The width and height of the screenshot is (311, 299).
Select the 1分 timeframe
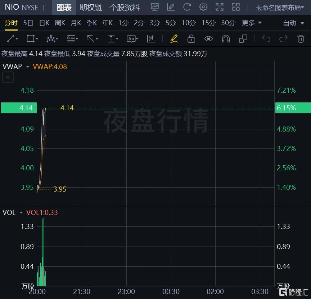(123, 23)
